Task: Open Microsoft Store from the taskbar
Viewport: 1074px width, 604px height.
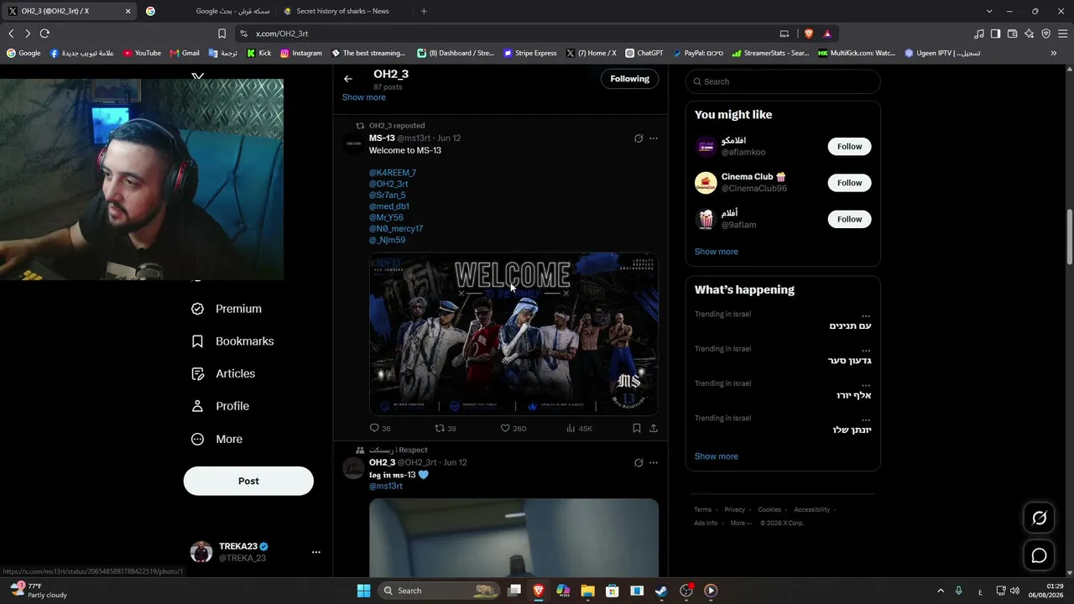Action: pos(613,591)
